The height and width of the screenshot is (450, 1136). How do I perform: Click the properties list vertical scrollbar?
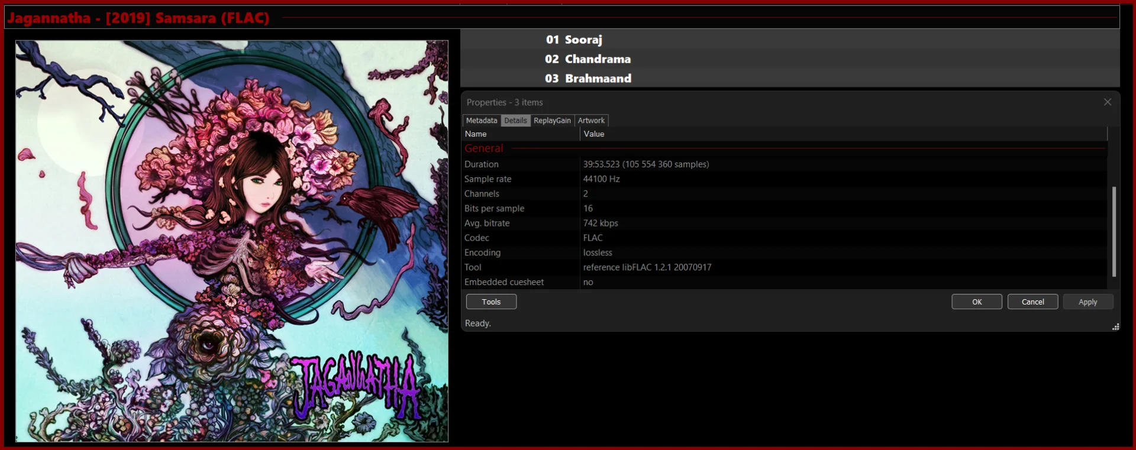[1114, 231]
